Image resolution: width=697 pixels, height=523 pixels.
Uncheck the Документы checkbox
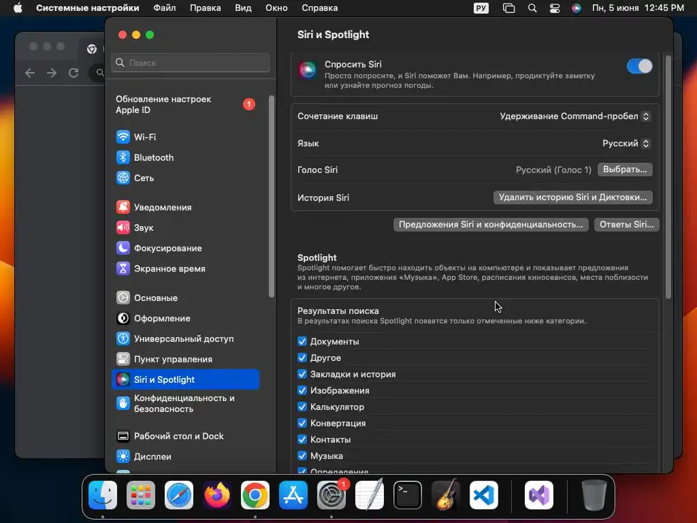(302, 341)
